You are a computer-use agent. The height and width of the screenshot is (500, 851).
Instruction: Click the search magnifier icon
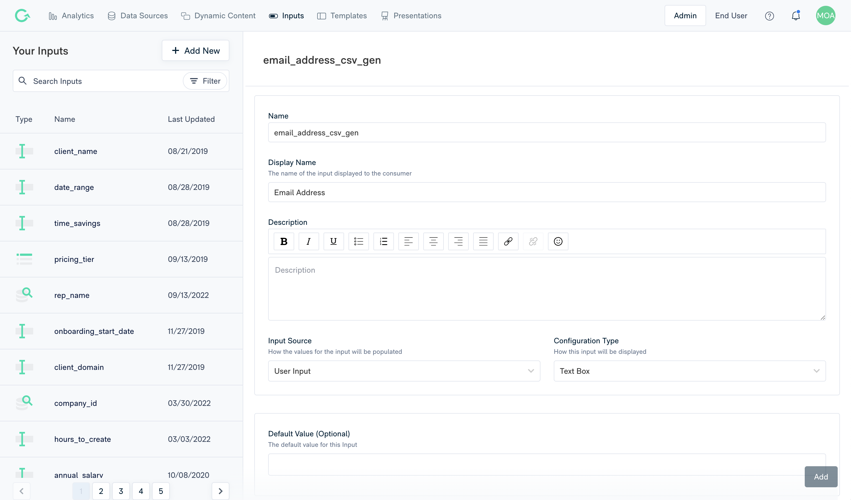23,81
